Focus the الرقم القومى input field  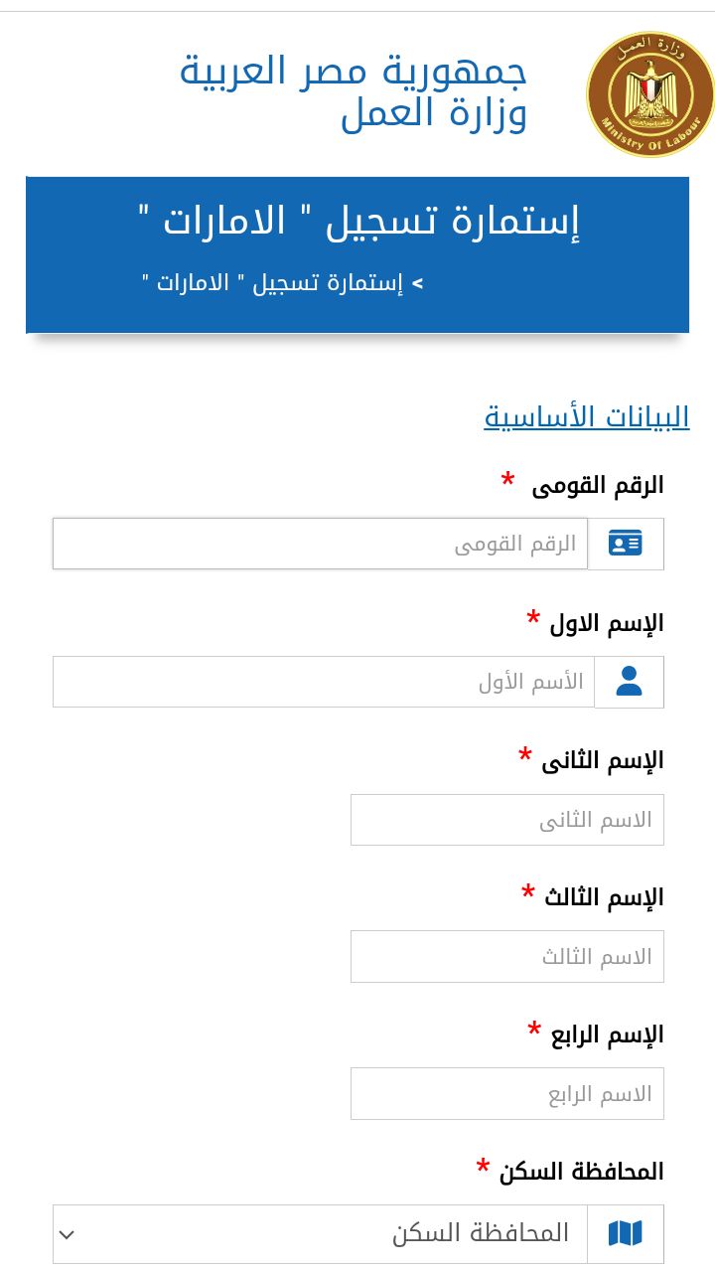point(318,544)
